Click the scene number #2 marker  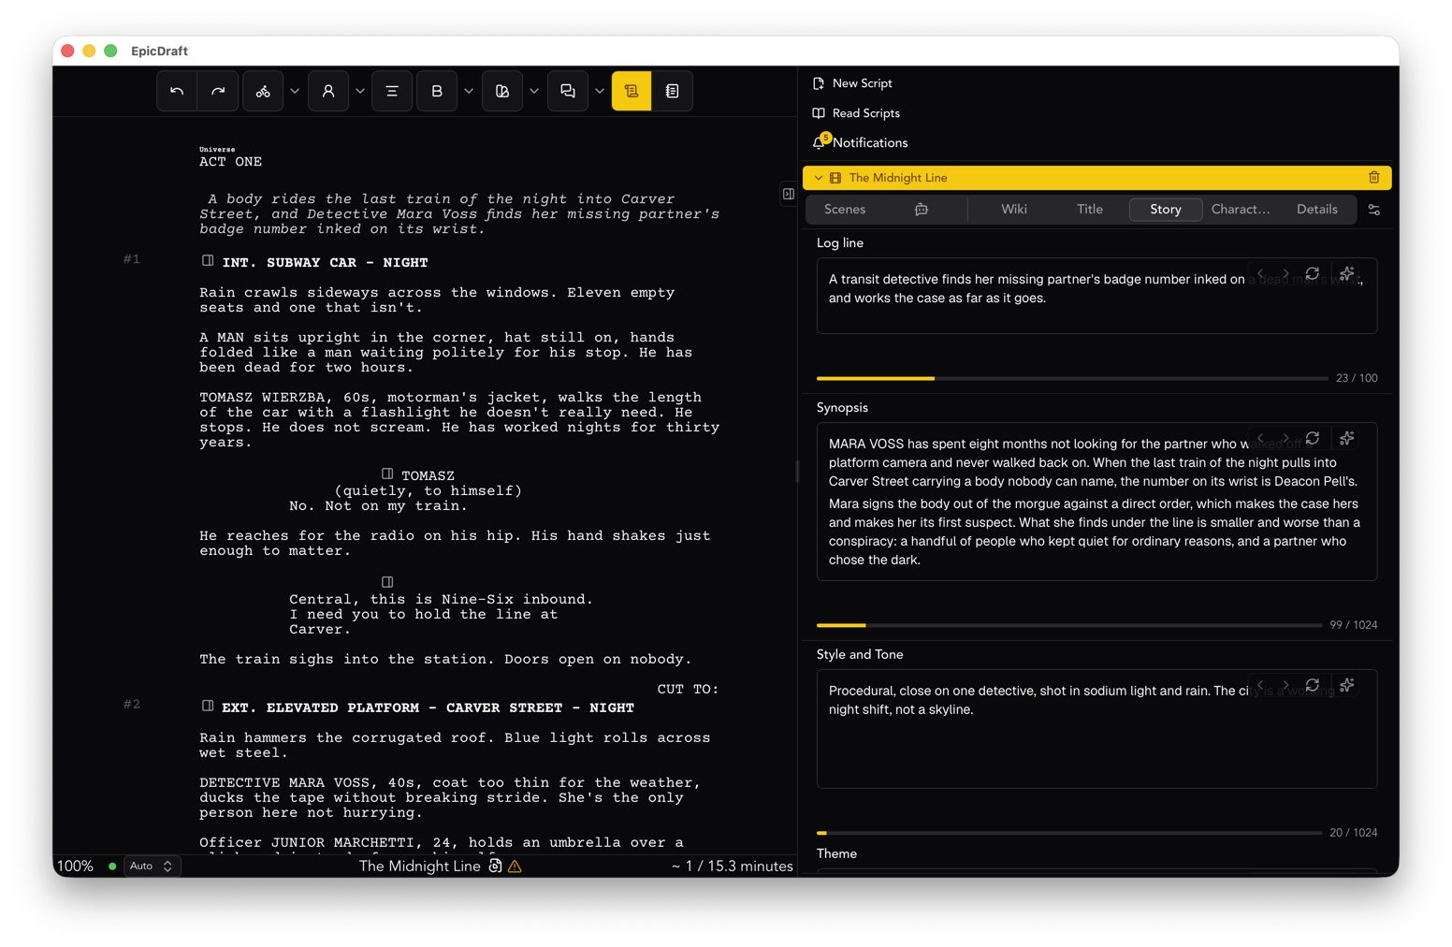tap(132, 705)
